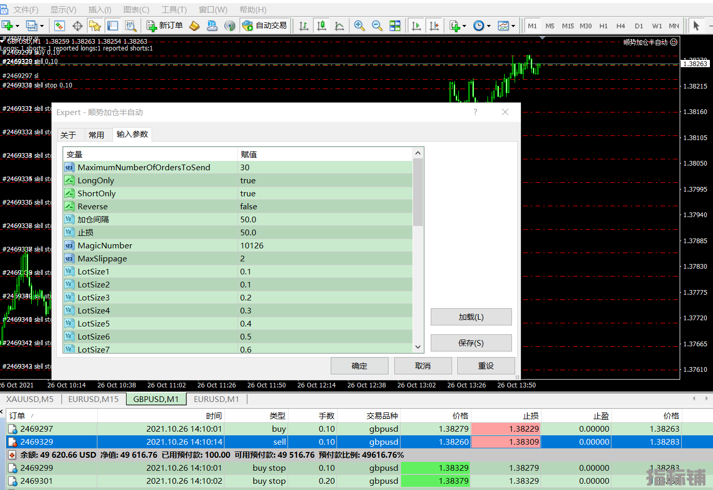Toggle chart auto scroll
This screenshot has width=713, height=490.
tap(416, 26)
